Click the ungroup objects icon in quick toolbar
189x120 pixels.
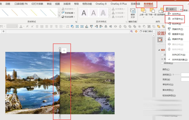pos(154,26)
